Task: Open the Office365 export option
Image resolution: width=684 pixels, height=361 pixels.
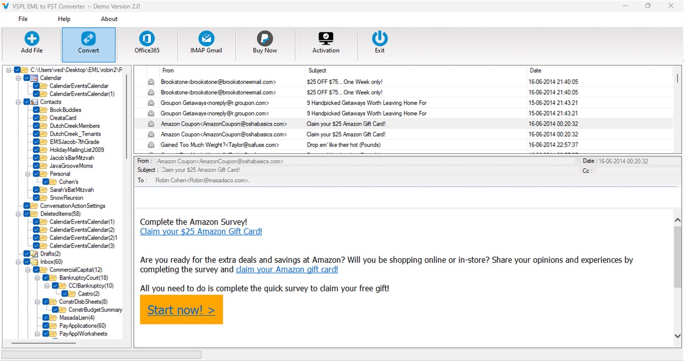Action: [x=147, y=43]
